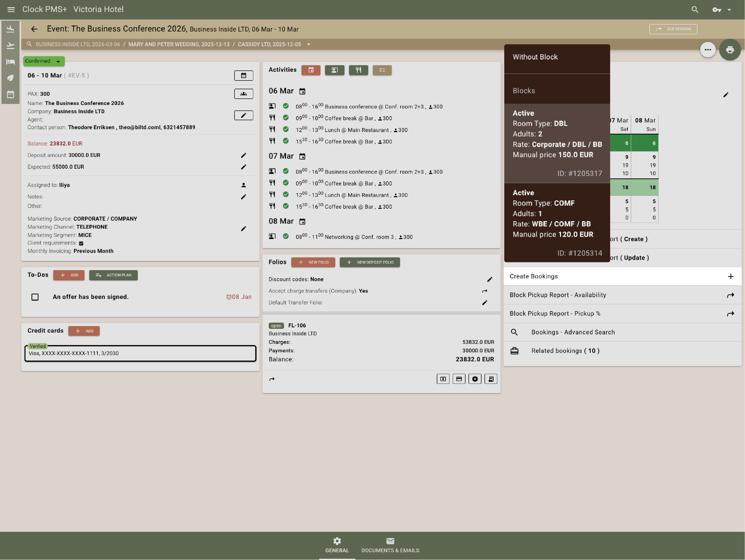
Task: Filter activities by catering fork-knife icon
Action: pos(358,70)
